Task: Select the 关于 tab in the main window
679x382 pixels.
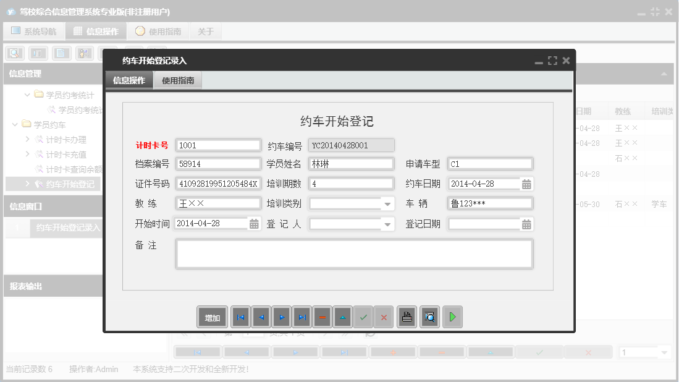Action: pos(206,31)
